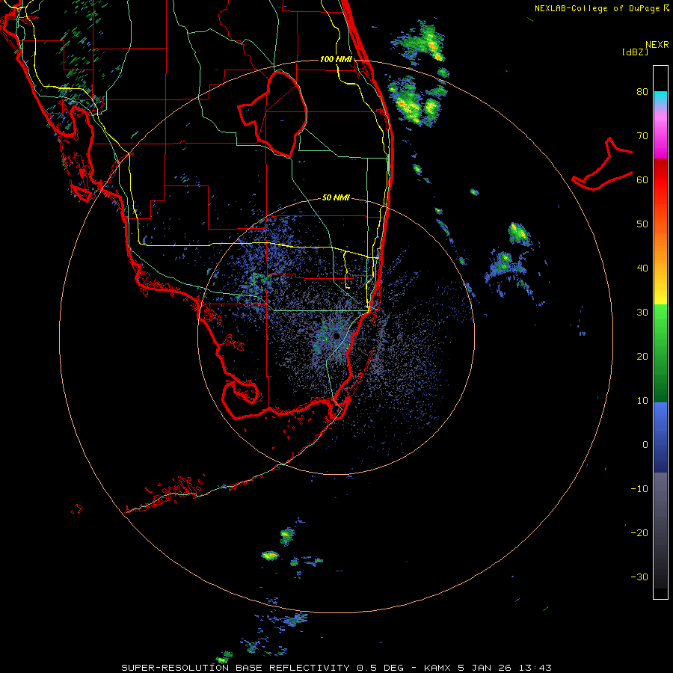Click the 30 value on the dBZ scale
This screenshot has height=673, width=673.
click(642, 313)
